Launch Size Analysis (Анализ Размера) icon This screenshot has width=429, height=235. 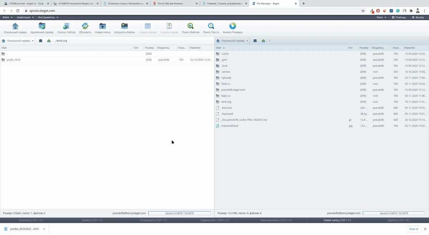[x=232, y=26]
